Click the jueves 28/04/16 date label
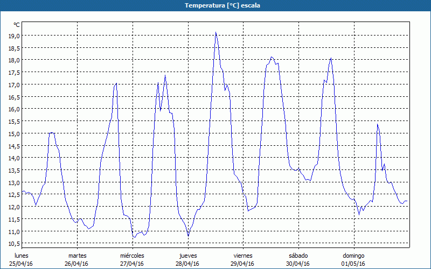This screenshot has height=269, width=431. click(x=188, y=260)
